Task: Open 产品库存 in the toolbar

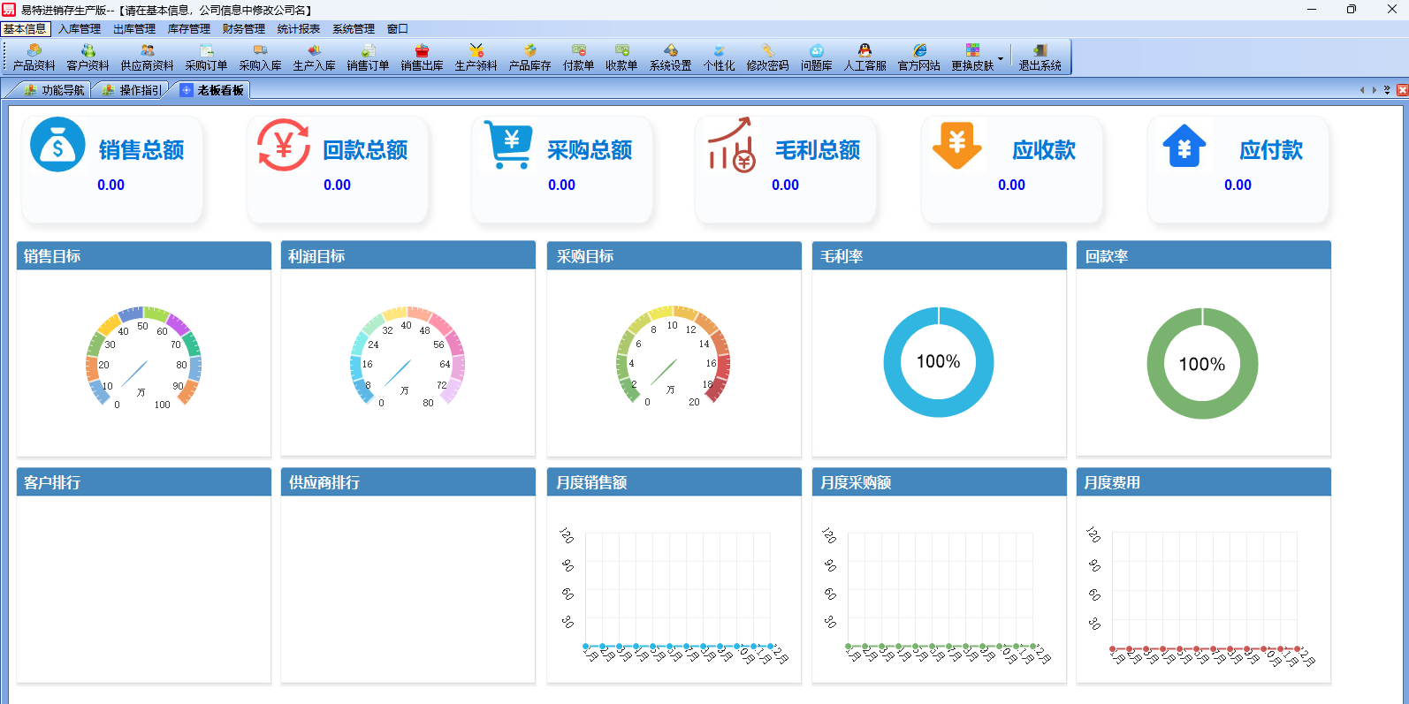Action: (x=529, y=57)
